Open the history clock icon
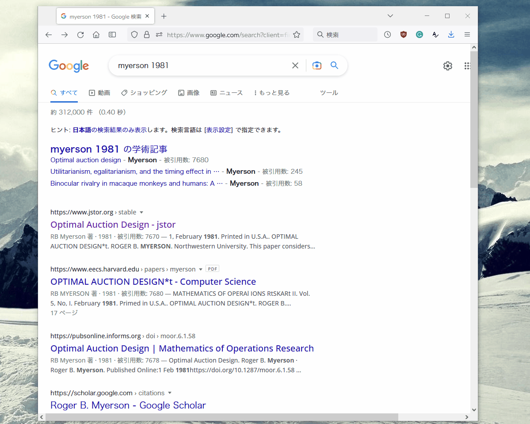This screenshot has width=530, height=424. 387,34
